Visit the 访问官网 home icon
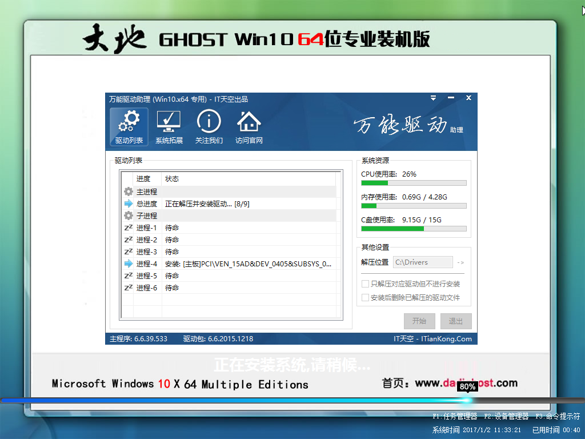Viewport: 585px width, 439px height. pos(249,122)
